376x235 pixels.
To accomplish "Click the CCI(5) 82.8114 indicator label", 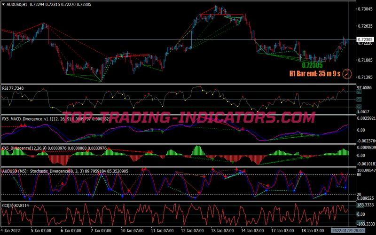I will pos(16,205).
